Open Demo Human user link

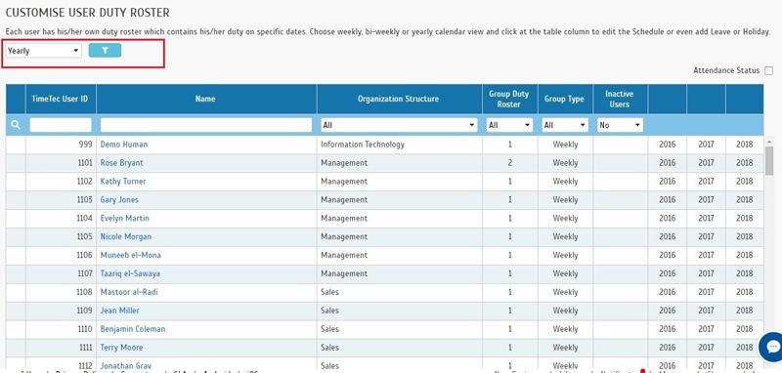pos(124,145)
